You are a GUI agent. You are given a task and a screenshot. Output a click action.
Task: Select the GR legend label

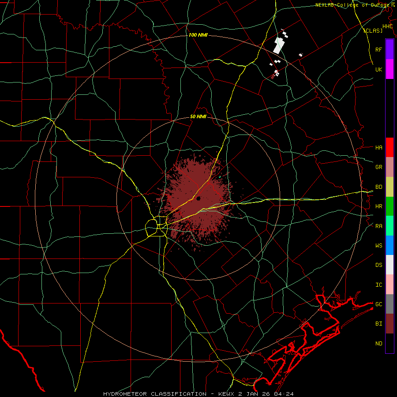pos(378,167)
